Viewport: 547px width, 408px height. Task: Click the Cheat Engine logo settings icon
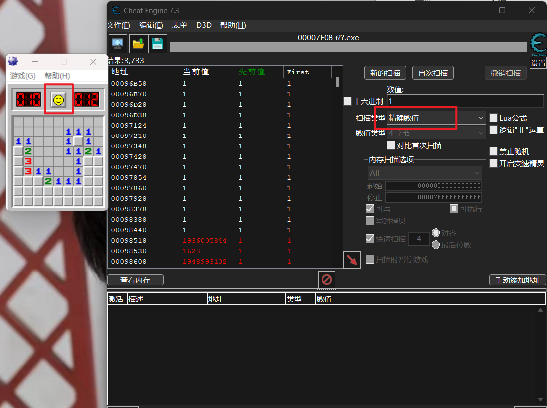[x=538, y=45]
